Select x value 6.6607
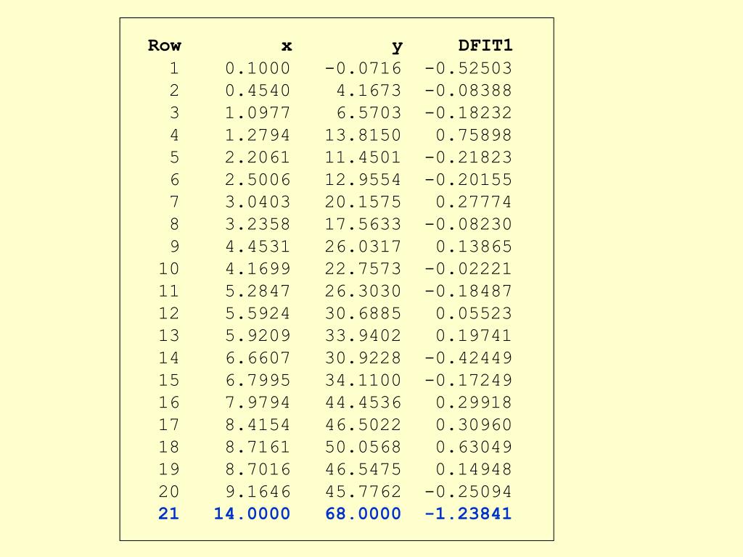The image size is (743, 557). (258, 358)
